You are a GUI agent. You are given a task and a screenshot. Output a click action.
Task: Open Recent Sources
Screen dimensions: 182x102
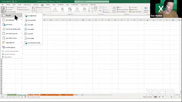(22, 7)
